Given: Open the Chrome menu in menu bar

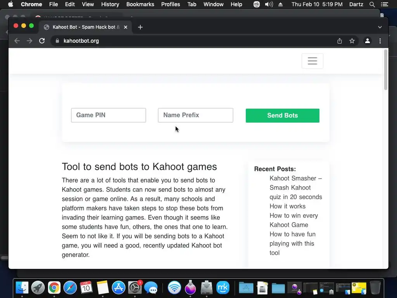Looking at the screenshot, I should click(x=31, y=4).
